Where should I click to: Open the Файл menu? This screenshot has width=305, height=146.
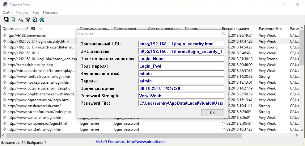click(7, 13)
